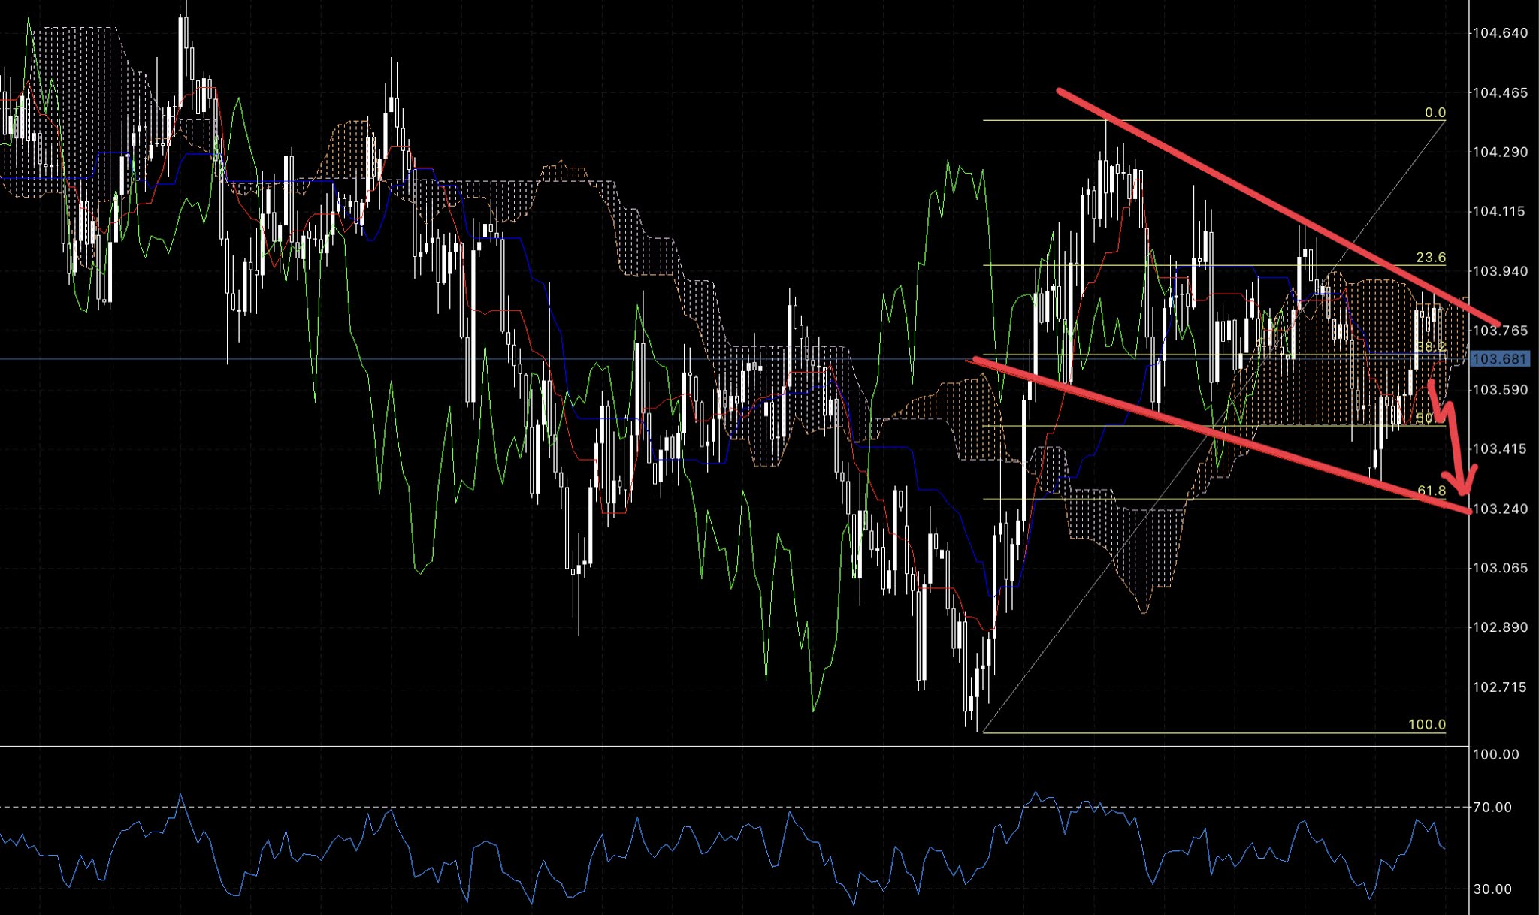Click the 103.240 price axis label
Image resolution: width=1539 pixels, height=915 pixels.
point(1499,509)
